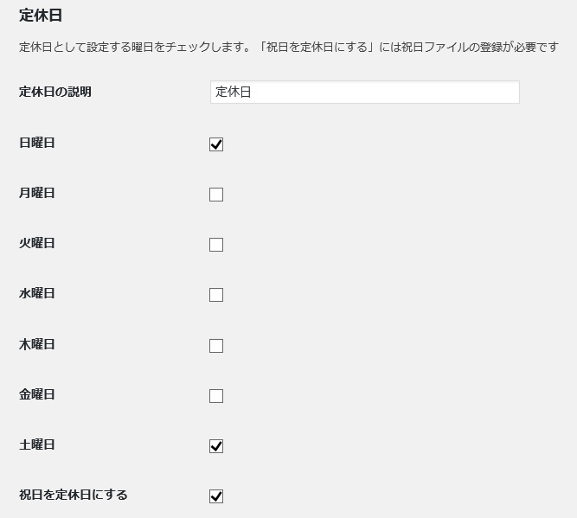Viewport: 577px width, 518px height.
Task: Click the 金曜日 label text
Action: coord(37,394)
